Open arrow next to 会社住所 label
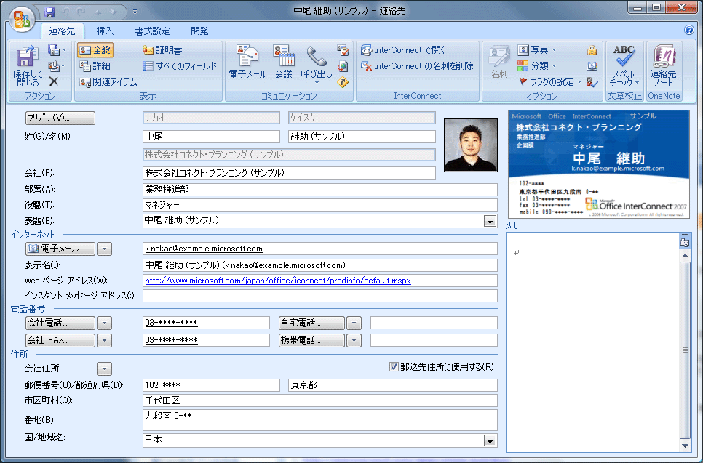This screenshot has height=463, width=703. point(105,369)
